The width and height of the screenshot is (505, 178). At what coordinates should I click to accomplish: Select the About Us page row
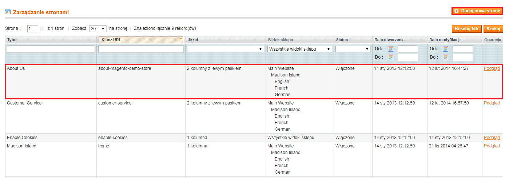(51, 81)
